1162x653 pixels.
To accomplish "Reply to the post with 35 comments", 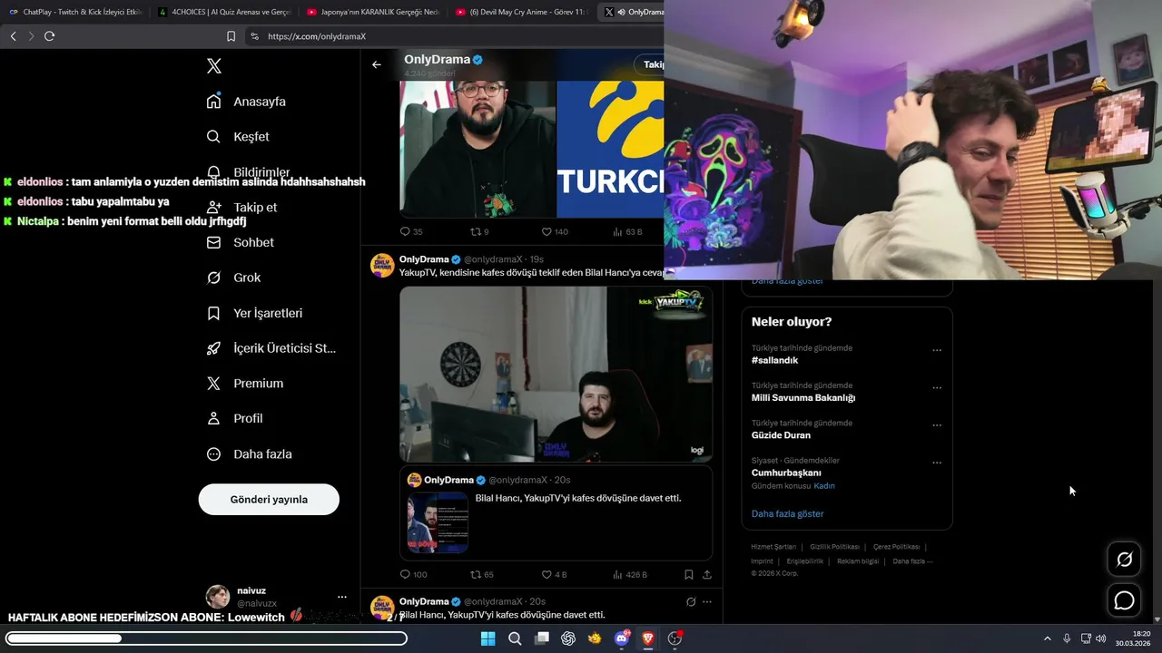I will (411, 231).
